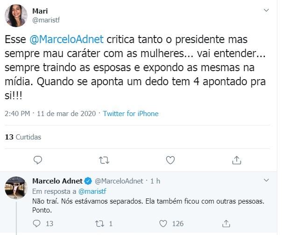Open the tweet timestamp 2:40 PM
The image size is (282, 235).
pos(18,114)
